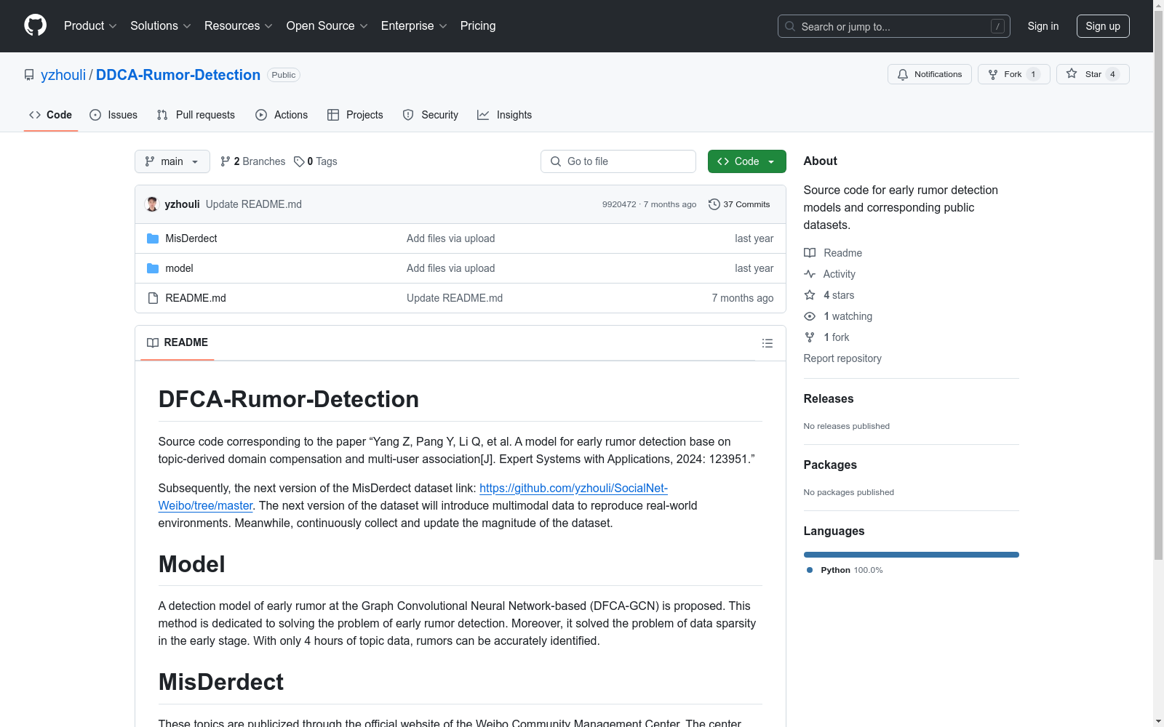Open commit hash 9920472
Viewport: 1164px width, 727px height.
point(619,204)
